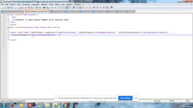The image size is (193, 108).
Task: Switch to the tsconfig.json tab
Action: [x=99, y=11]
